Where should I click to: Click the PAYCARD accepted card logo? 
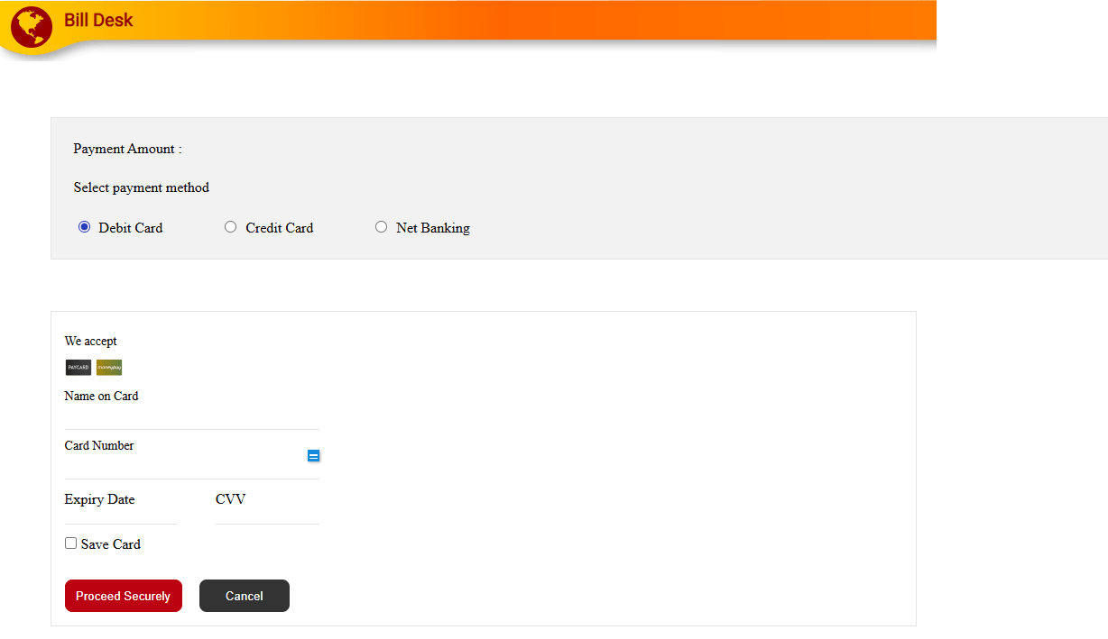[x=78, y=367]
